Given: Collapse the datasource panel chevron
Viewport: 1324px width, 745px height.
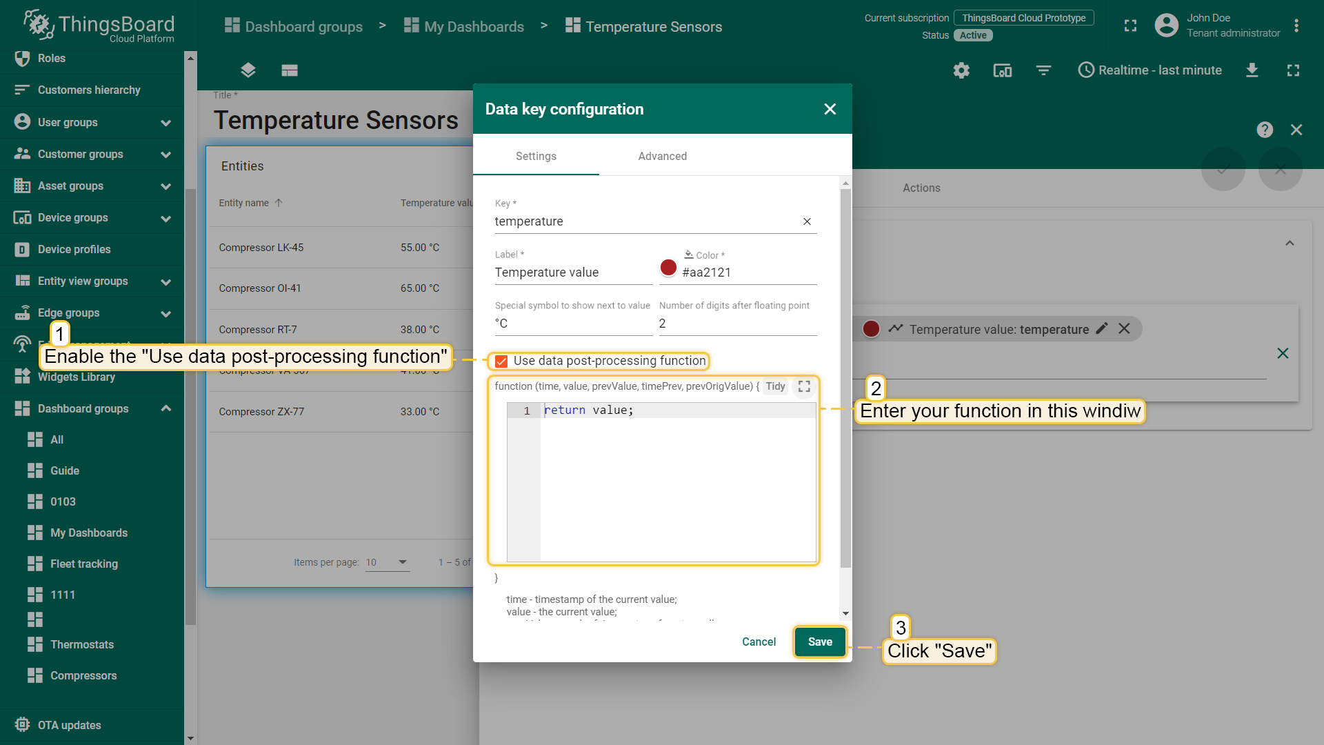Looking at the screenshot, I should [1290, 244].
